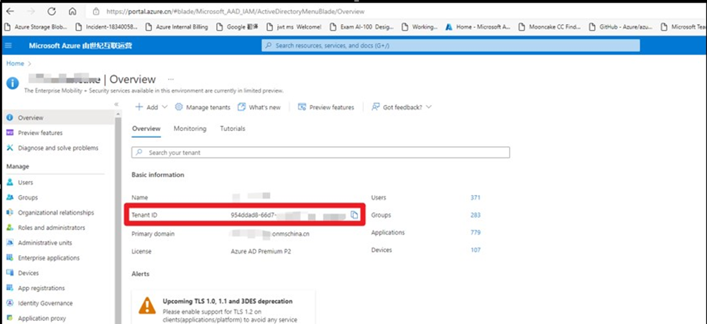Image resolution: width=707 pixels, height=324 pixels.
Task: Click the Identity Governance sidebar icon
Action: [x=10, y=303]
